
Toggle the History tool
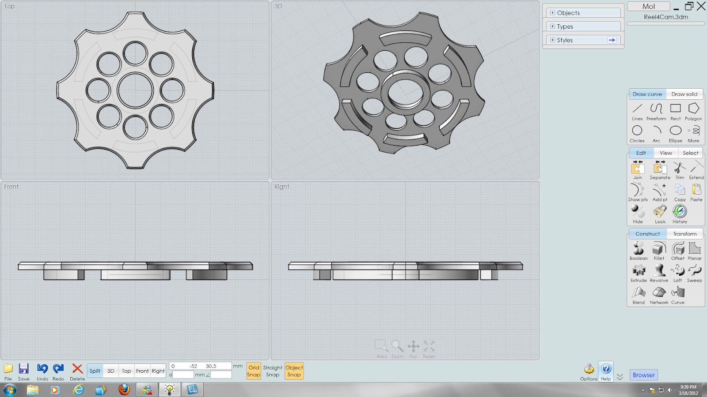(x=680, y=214)
